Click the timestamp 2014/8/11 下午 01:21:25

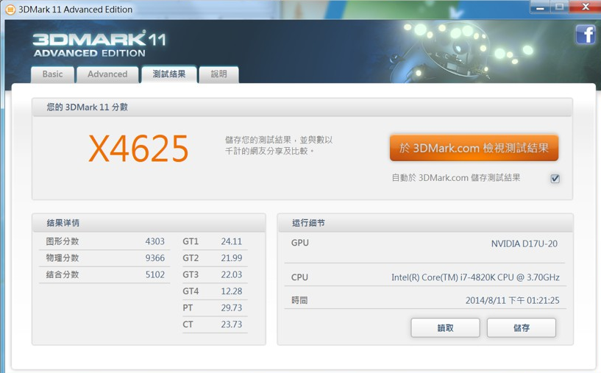pyautogui.click(x=513, y=301)
